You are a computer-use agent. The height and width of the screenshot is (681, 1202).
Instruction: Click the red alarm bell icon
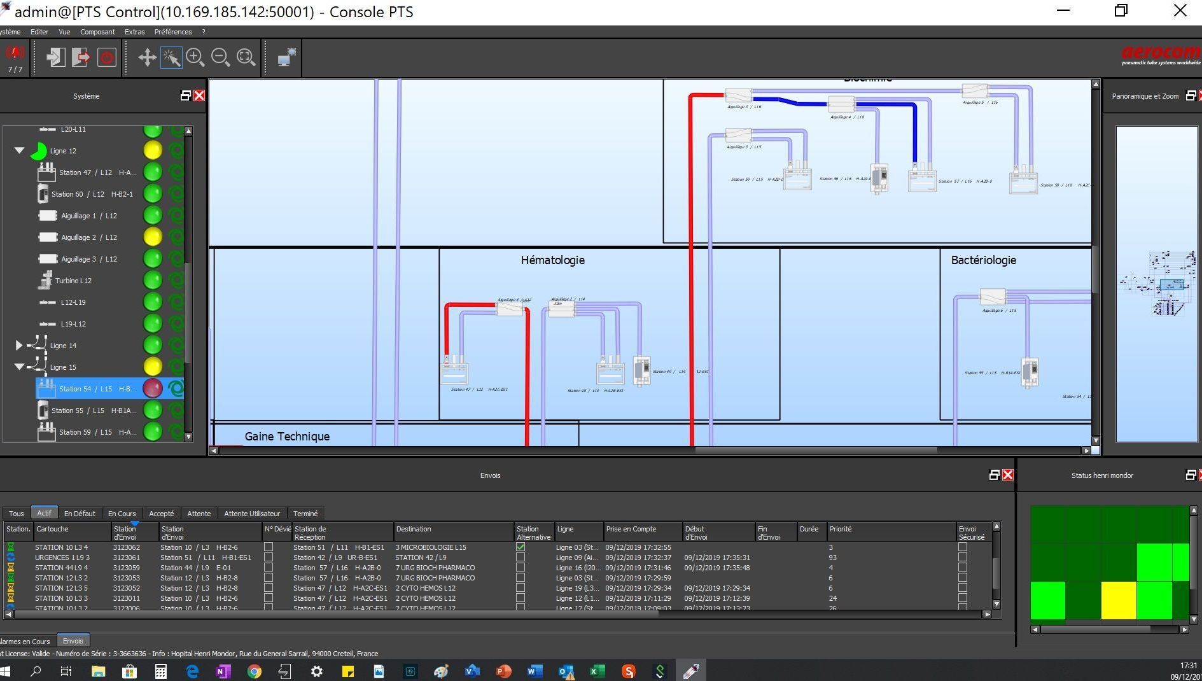point(15,52)
